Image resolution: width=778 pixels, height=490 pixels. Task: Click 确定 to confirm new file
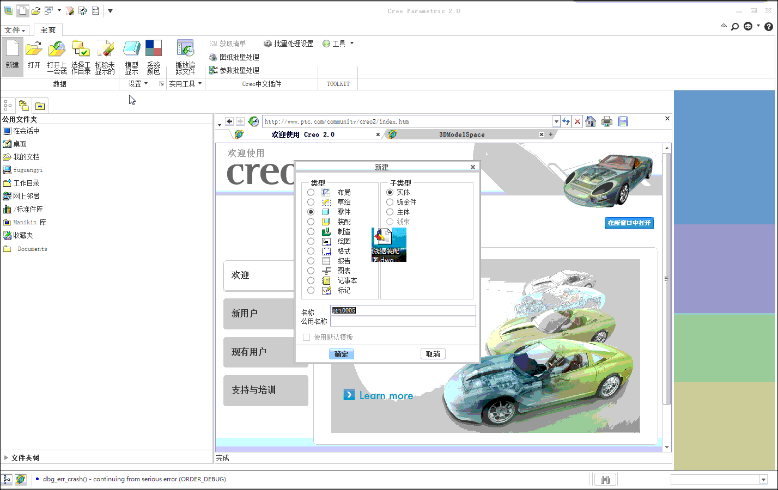point(342,354)
